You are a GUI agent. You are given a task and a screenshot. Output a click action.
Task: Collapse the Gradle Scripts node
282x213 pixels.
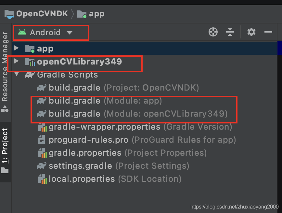(17, 74)
